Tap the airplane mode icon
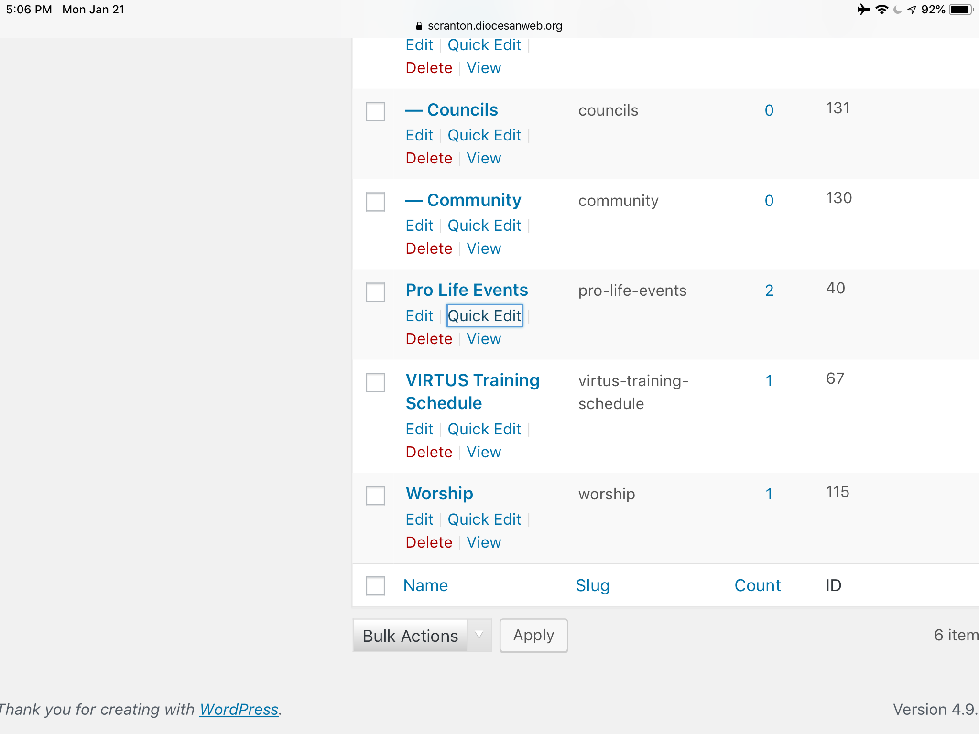The width and height of the screenshot is (979, 734). tap(863, 10)
